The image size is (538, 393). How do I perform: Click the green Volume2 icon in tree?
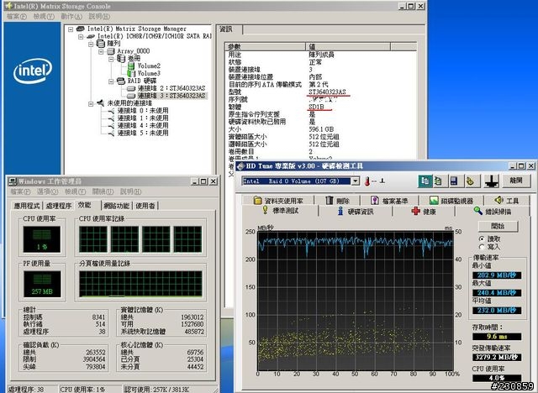(131, 65)
